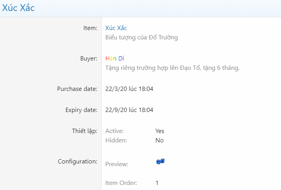Click the 'Item:' field label

point(90,28)
